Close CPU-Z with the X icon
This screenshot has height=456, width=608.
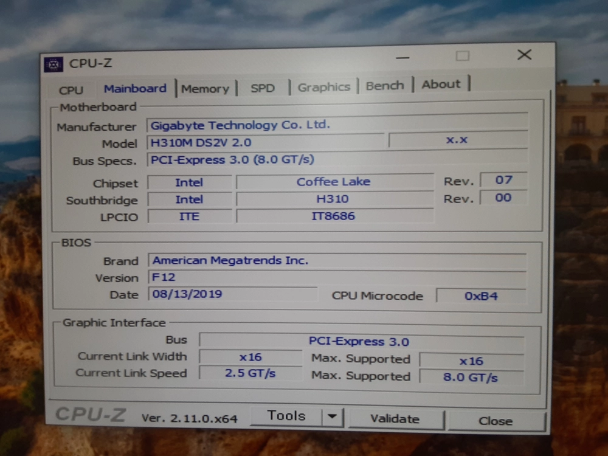click(x=524, y=55)
